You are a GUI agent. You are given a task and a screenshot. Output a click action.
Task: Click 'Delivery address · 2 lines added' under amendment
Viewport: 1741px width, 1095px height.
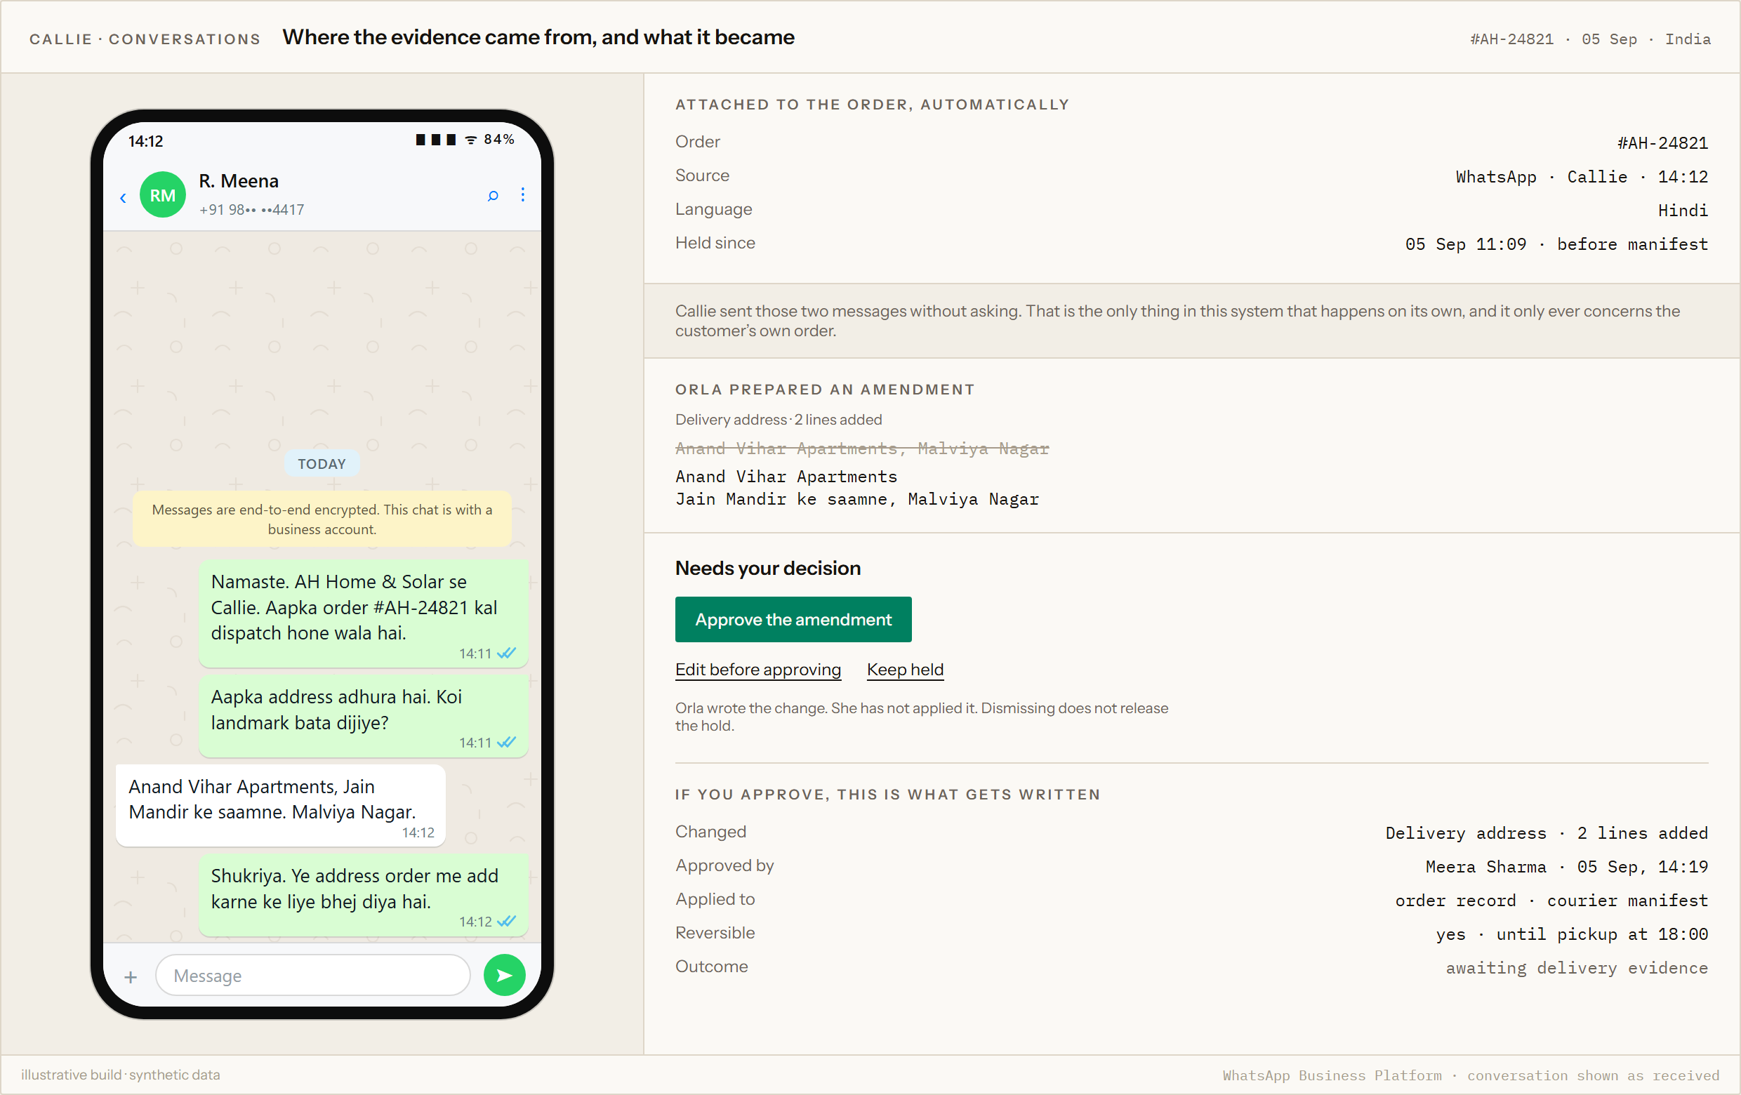778,420
